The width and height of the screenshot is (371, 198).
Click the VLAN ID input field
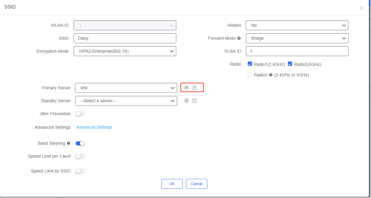(x=297, y=51)
